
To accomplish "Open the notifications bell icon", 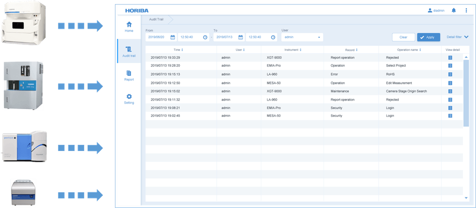I will click(x=454, y=10).
